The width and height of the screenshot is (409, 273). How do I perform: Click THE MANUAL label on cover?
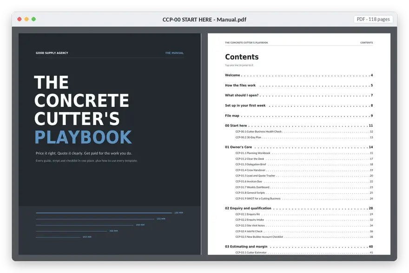pos(174,53)
